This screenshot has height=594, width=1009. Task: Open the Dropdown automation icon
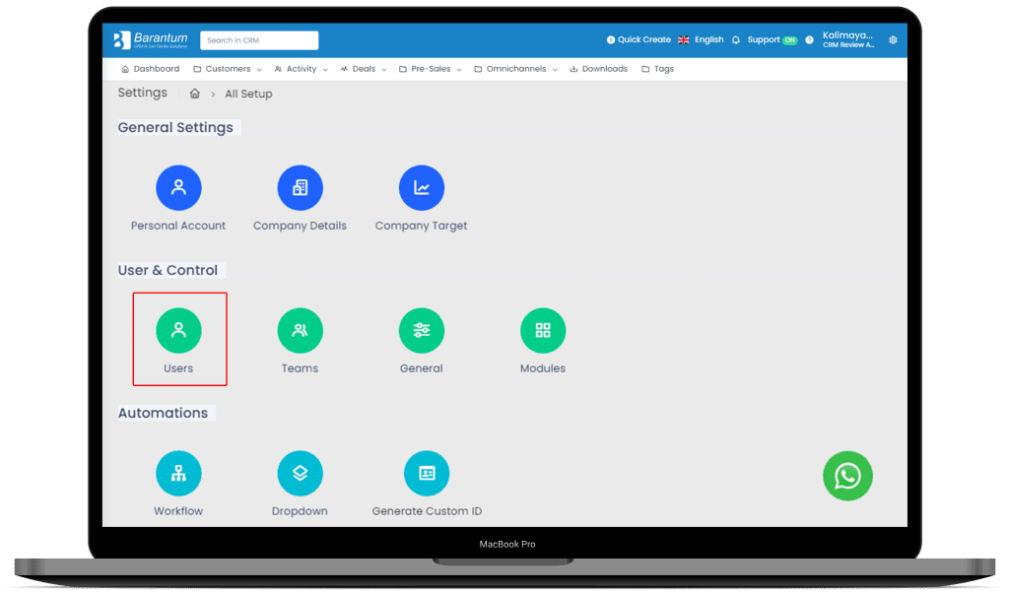coord(300,473)
